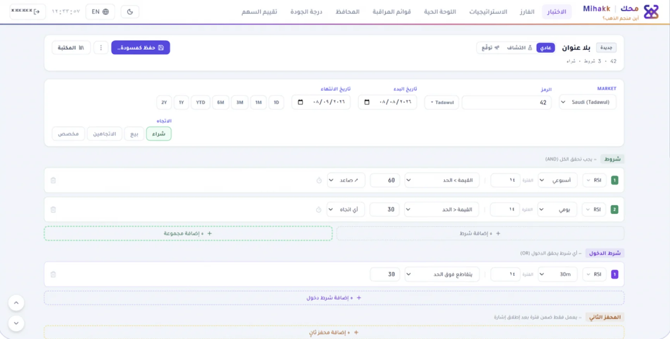The width and height of the screenshot is (670, 339).
Task: Click إضافة شرط دخول button
Action: click(x=334, y=298)
